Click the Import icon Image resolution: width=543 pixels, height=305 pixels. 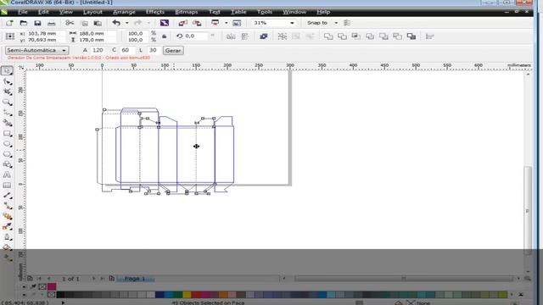tap(183, 23)
